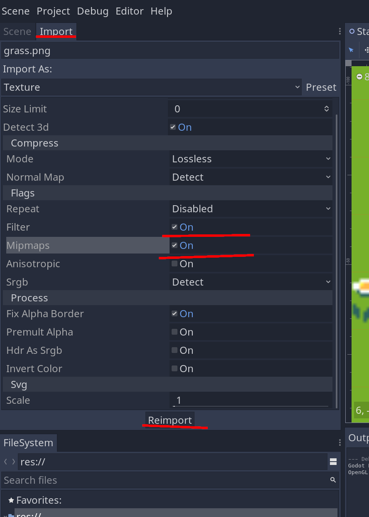Open the Import As Texture dropdown
This screenshot has width=369, height=517.
[152, 87]
